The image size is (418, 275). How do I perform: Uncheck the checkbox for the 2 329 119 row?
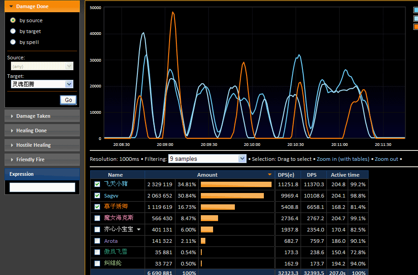point(97,184)
